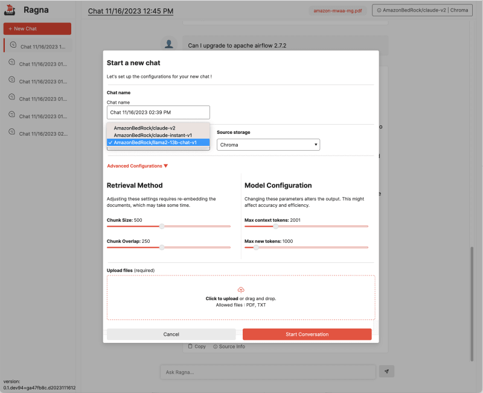Click the cloud upload icon
Viewport: 483px width, 393px height.
[241, 290]
